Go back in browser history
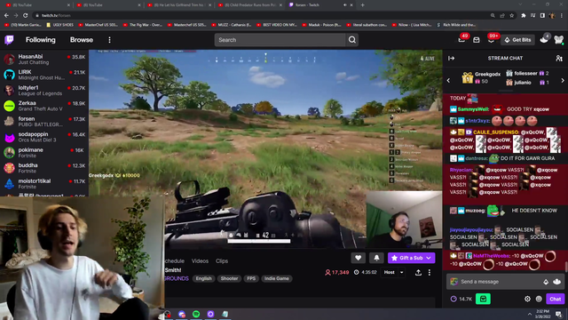Viewport: 568px width, 320px height. [x=6, y=16]
